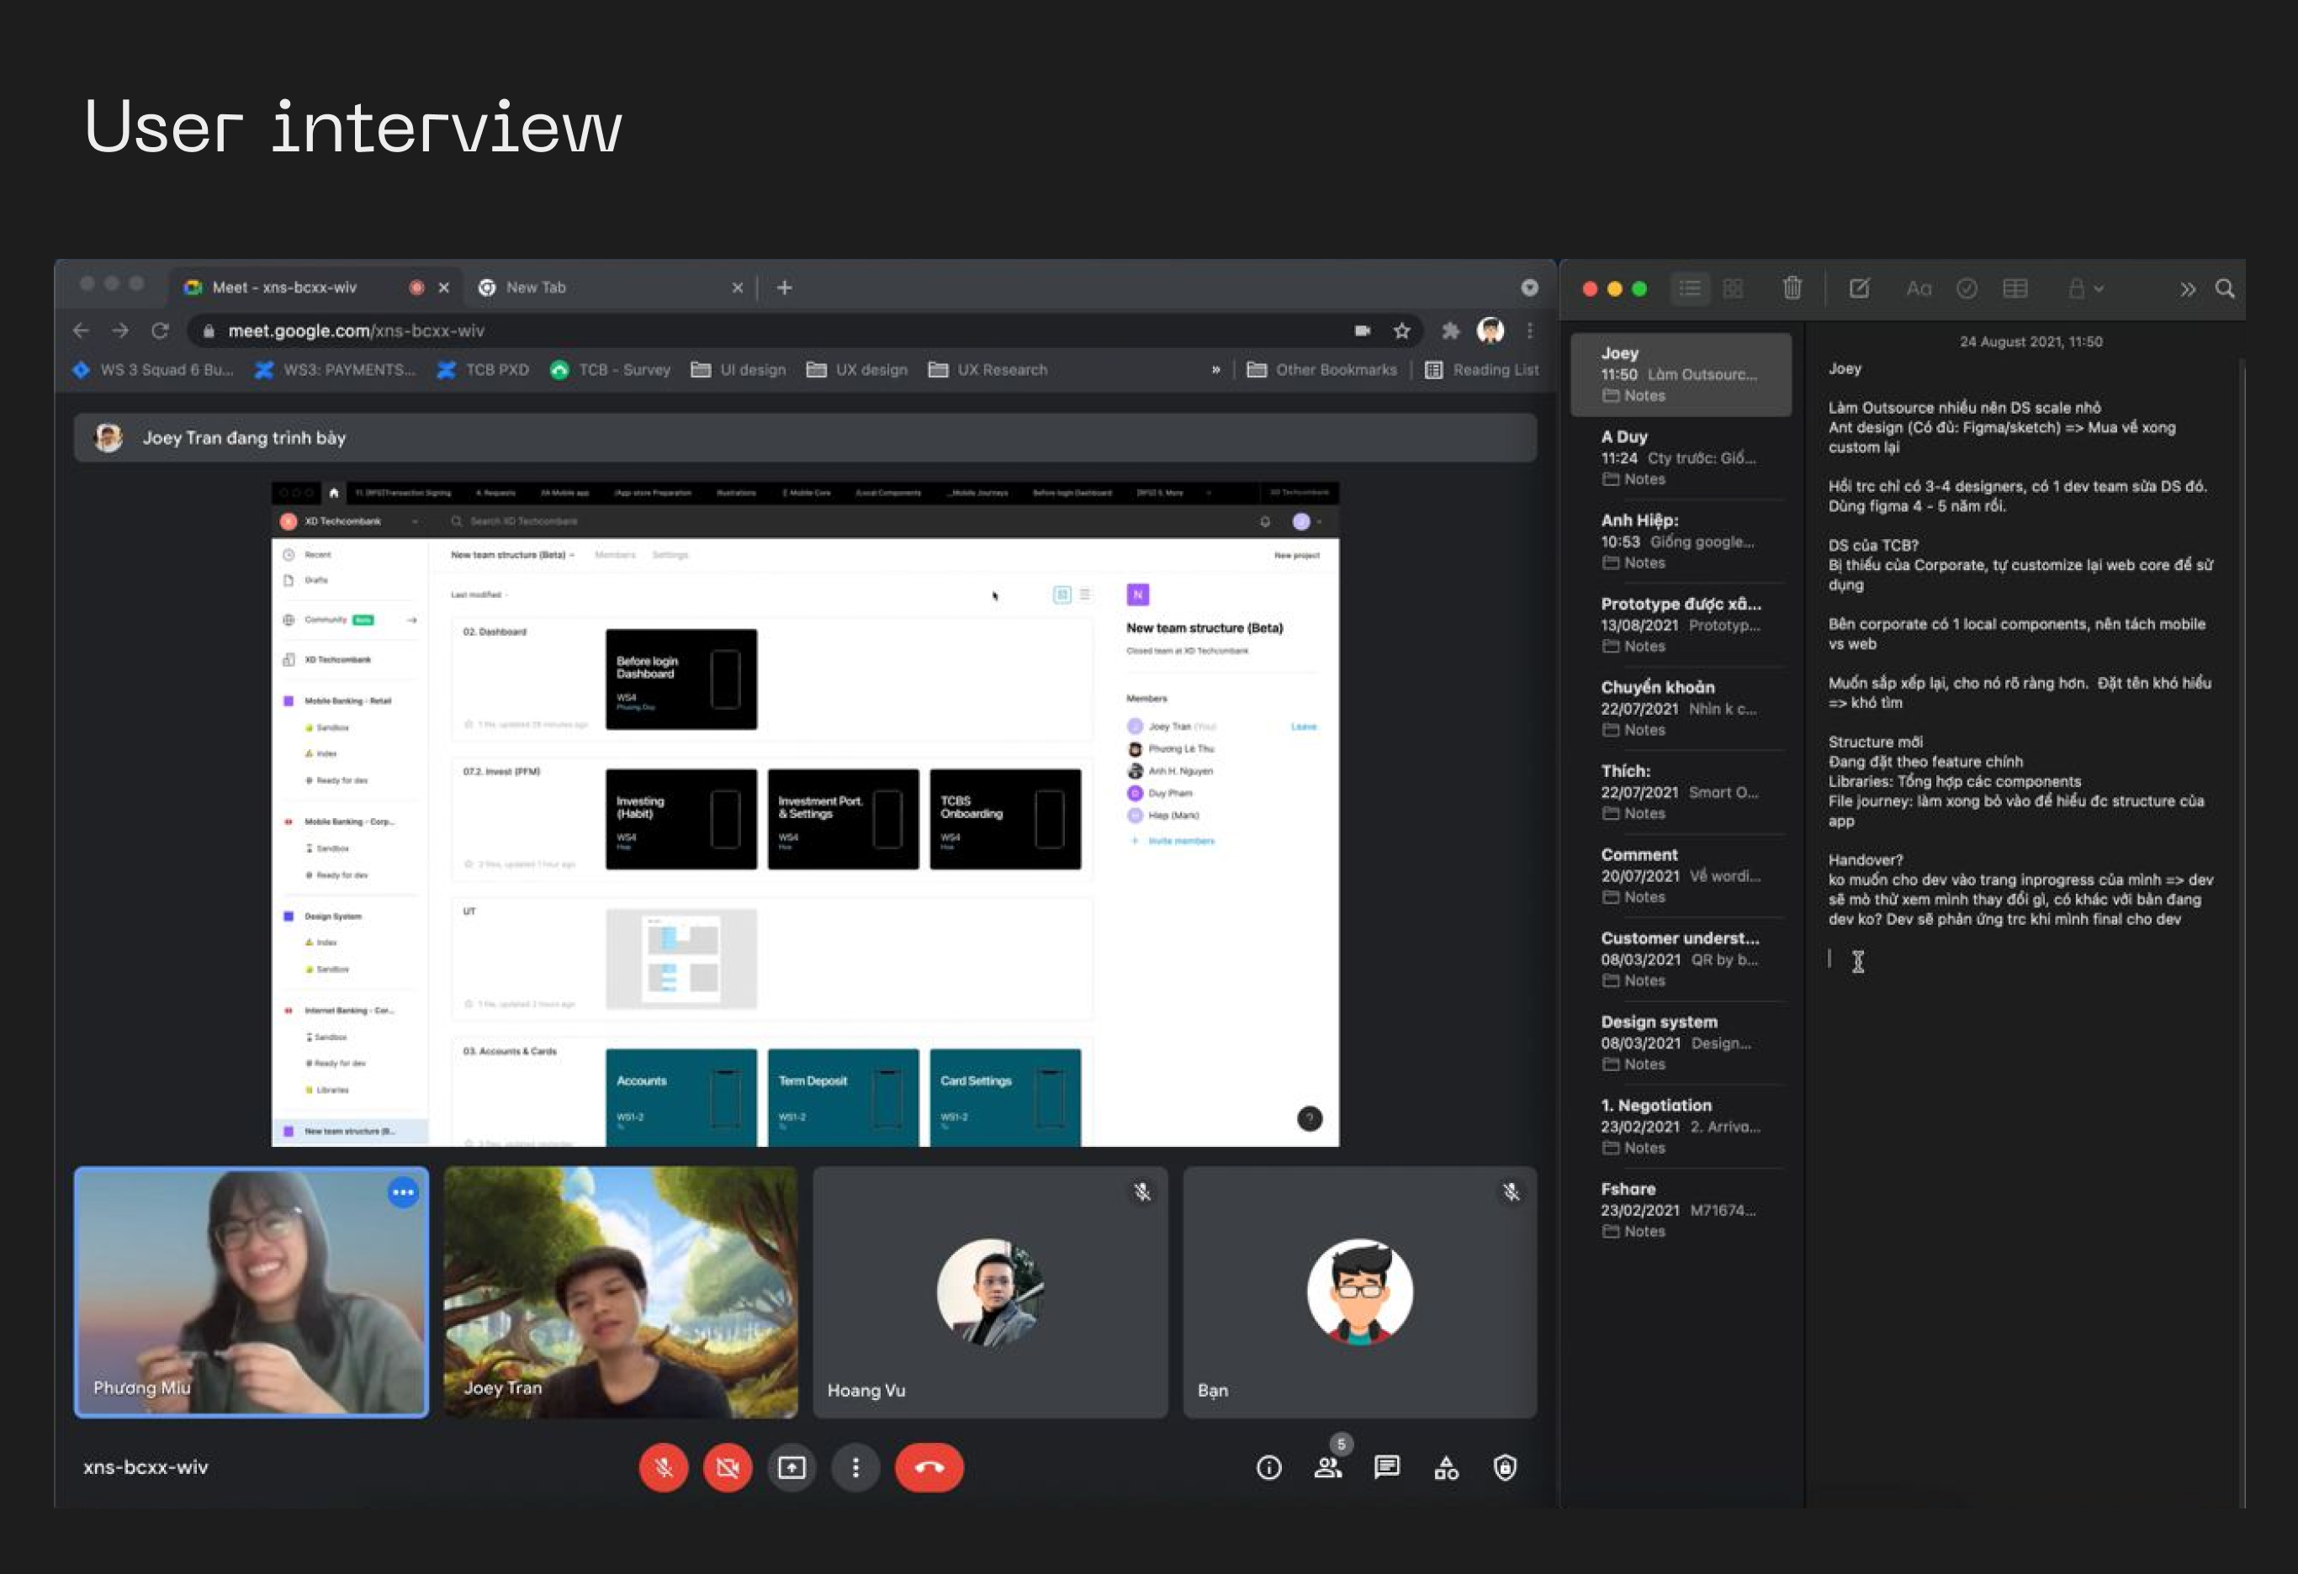Open UX Research bookmarks folder

987,370
